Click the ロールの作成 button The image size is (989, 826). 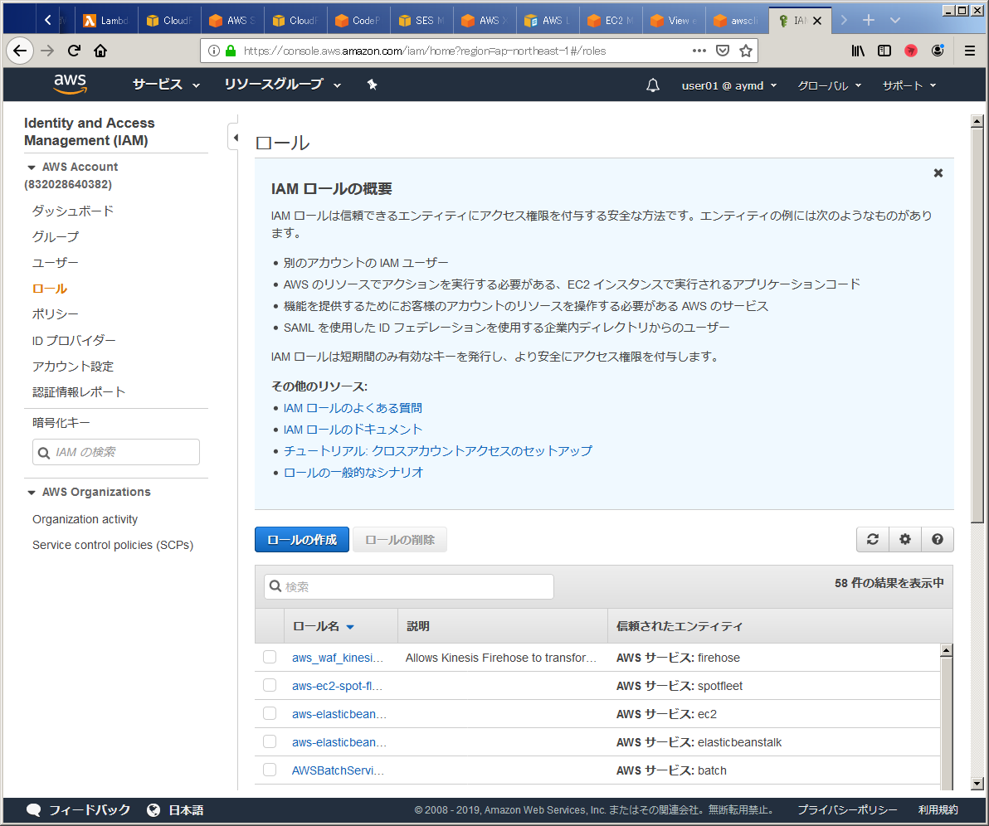[301, 540]
